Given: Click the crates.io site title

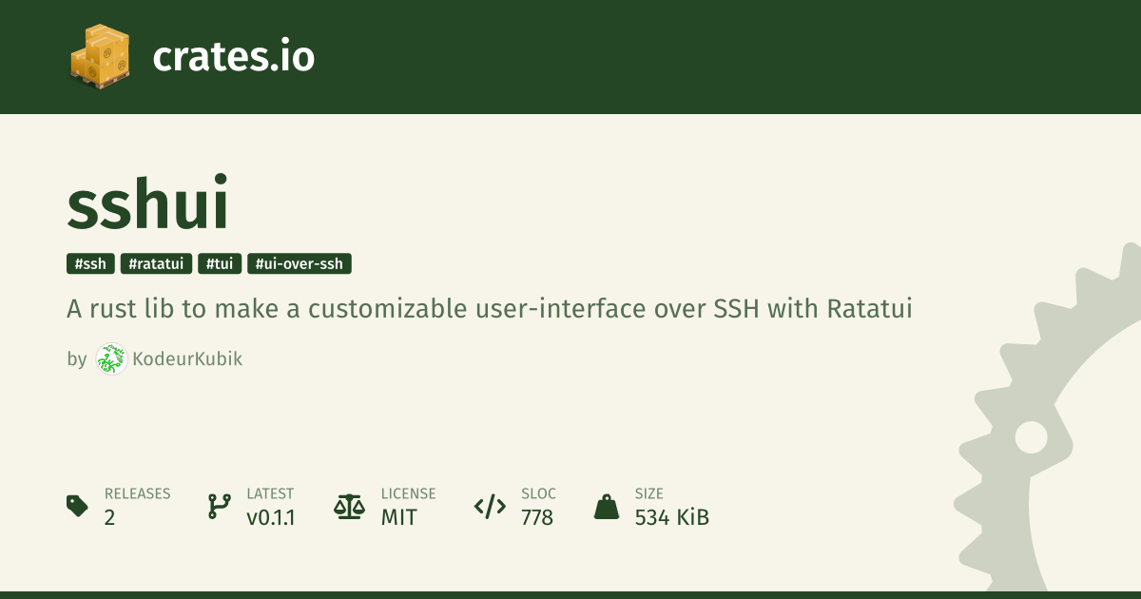Looking at the screenshot, I should click(x=233, y=57).
